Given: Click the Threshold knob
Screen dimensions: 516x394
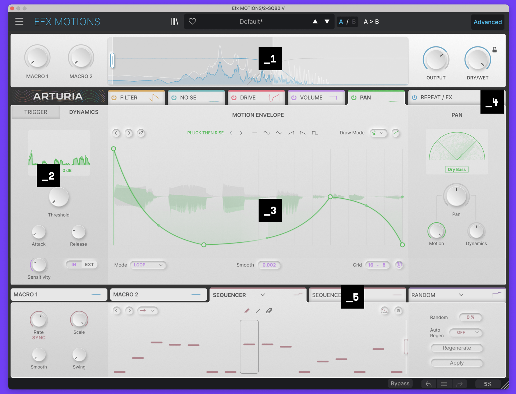Looking at the screenshot, I should click(x=59, y=198).
